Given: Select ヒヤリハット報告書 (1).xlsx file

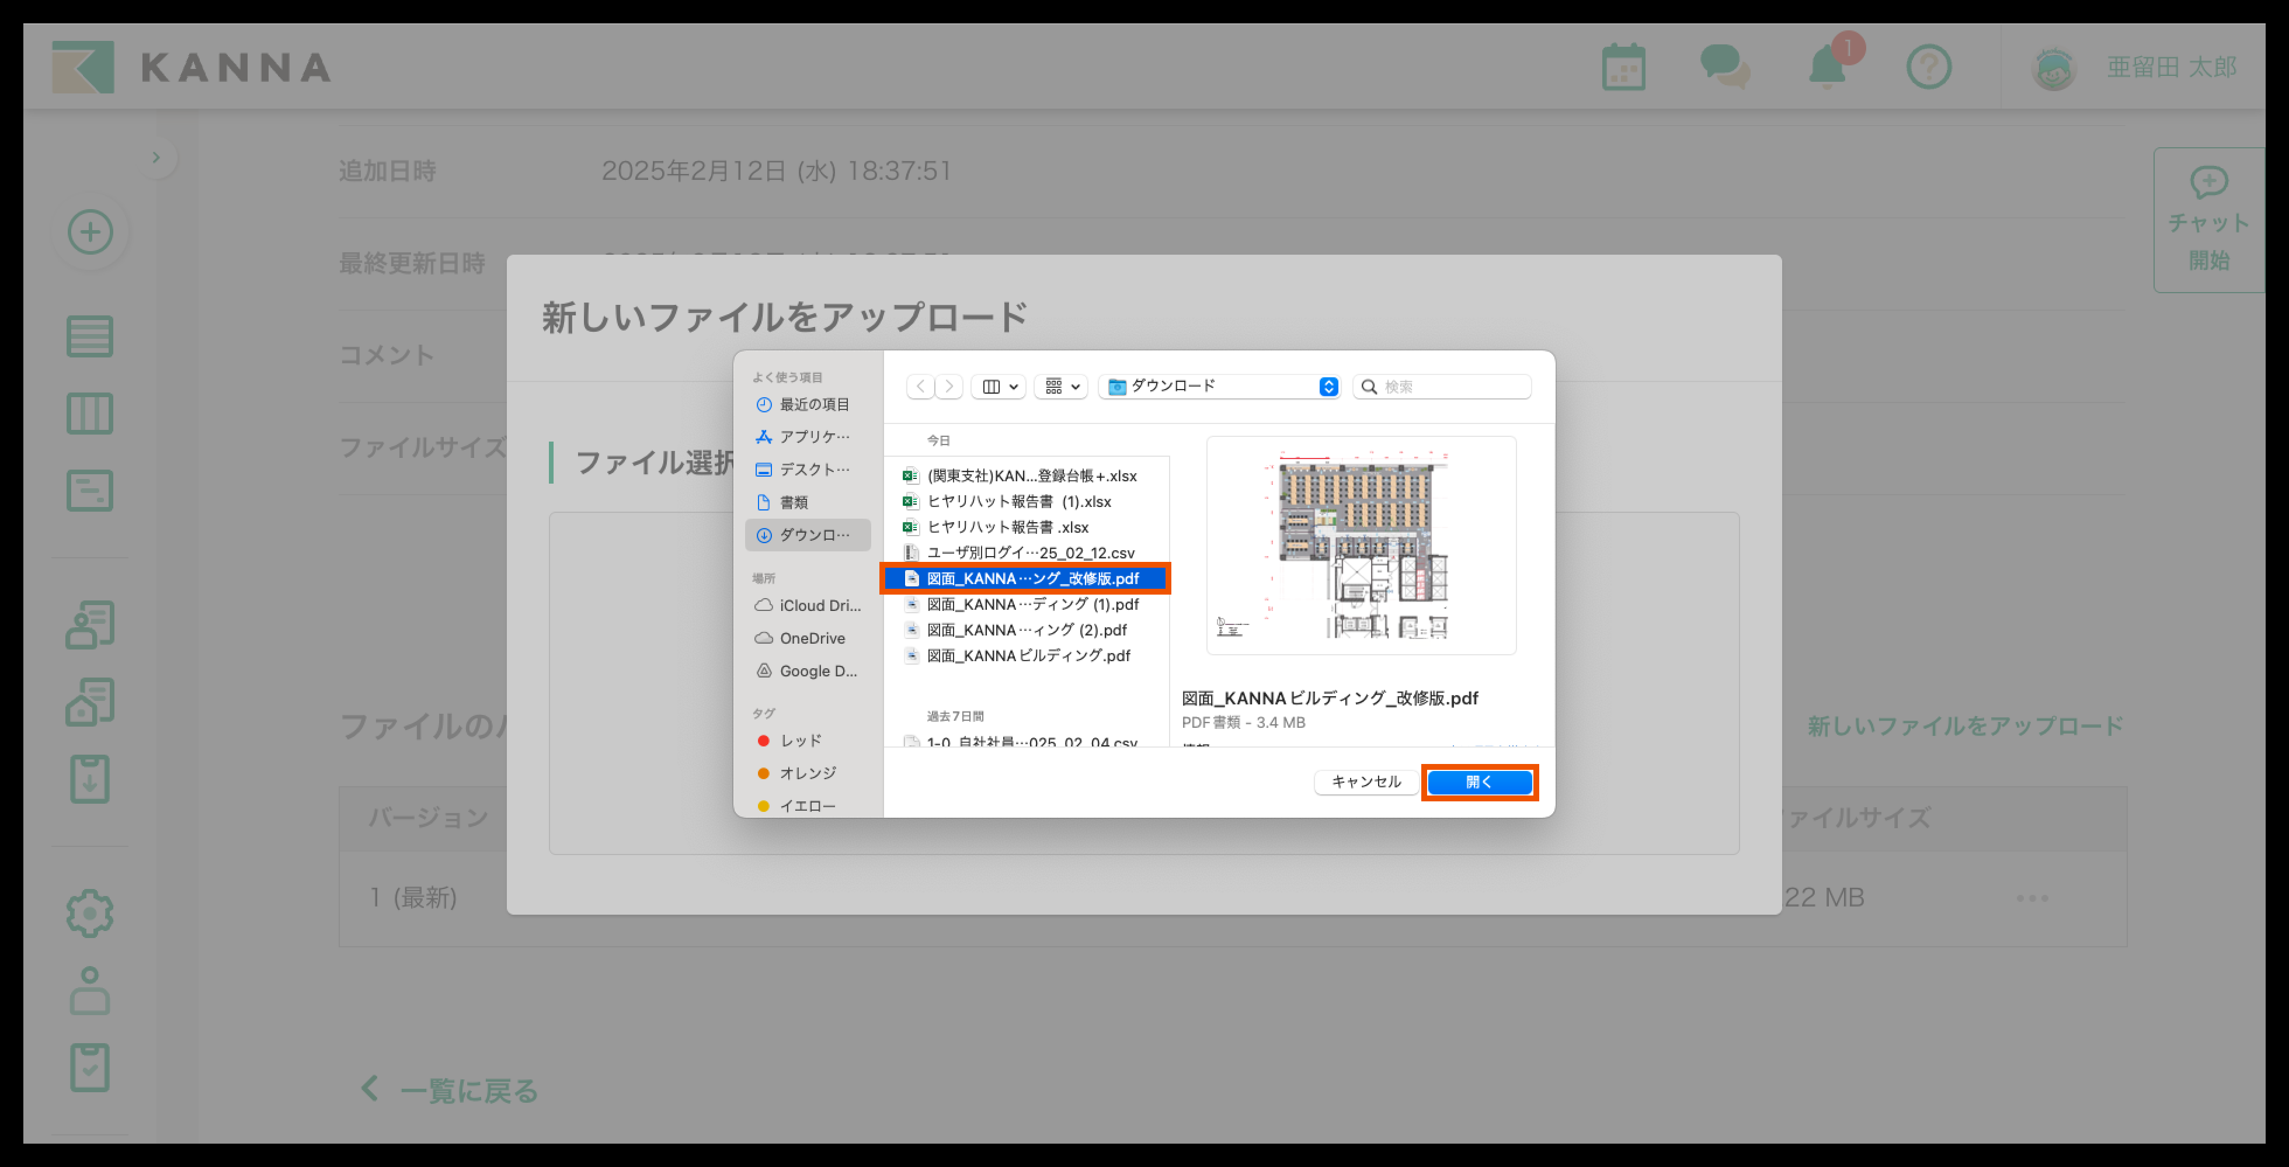Looking at the screenshot, I should [x=1018, y=501].
